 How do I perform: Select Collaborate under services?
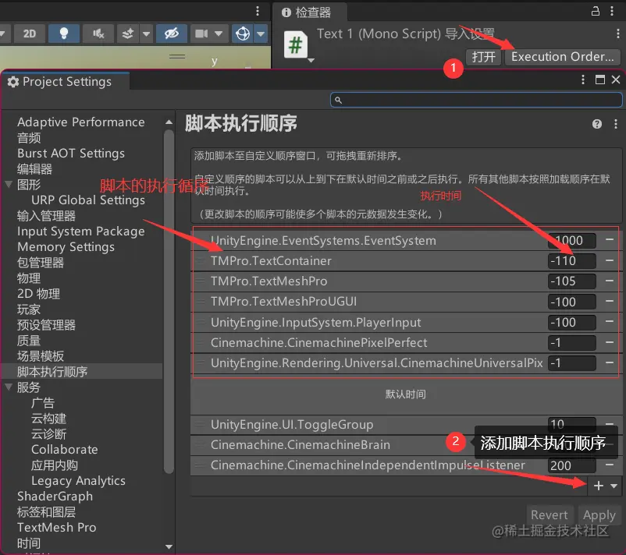pos(65,449)
